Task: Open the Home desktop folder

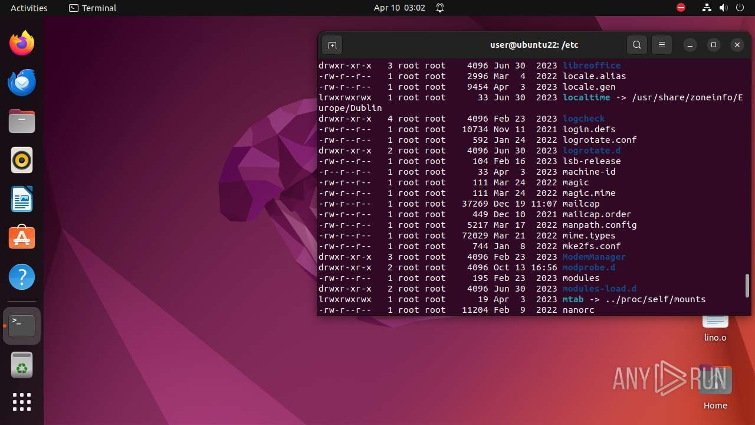Action: pyautogui.click(x=715, y=388)
